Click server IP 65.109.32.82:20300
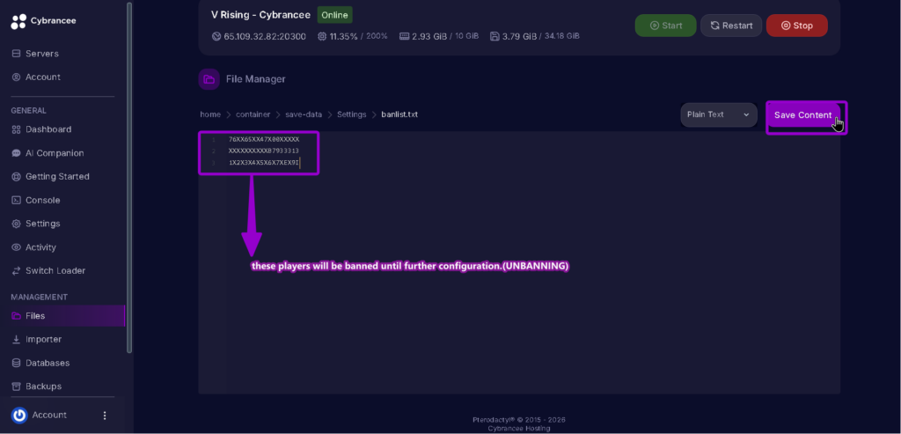901x434 pixels. point(265,36)
